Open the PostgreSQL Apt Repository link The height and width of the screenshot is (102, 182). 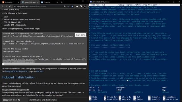17,71
